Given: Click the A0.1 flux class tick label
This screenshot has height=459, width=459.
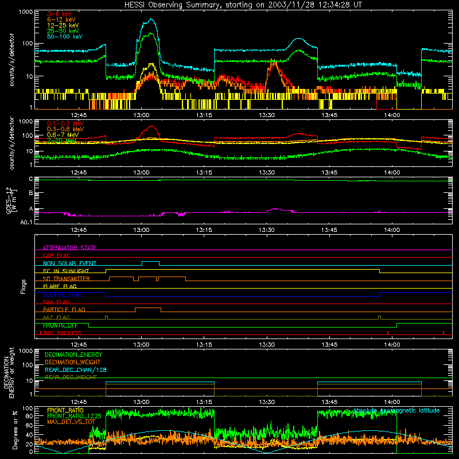Looking at the screenshot, I should 26,222.
